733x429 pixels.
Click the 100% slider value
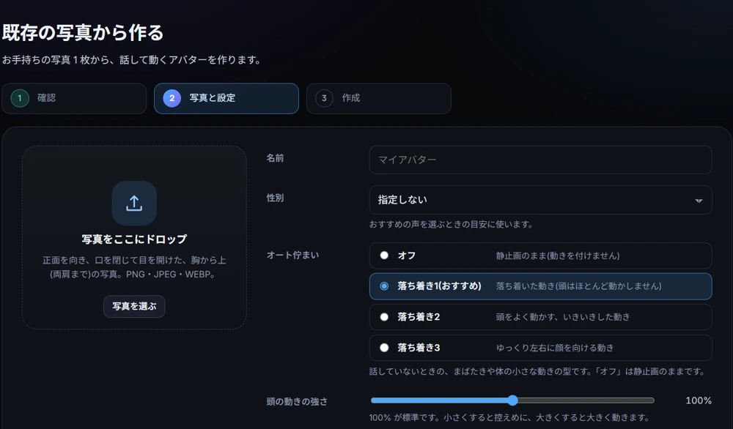(x=699, y=400)
